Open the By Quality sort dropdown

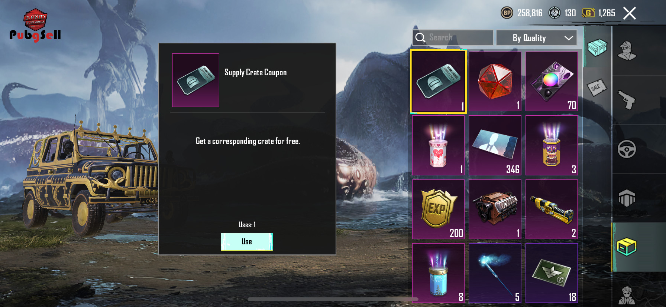[536, 38]
